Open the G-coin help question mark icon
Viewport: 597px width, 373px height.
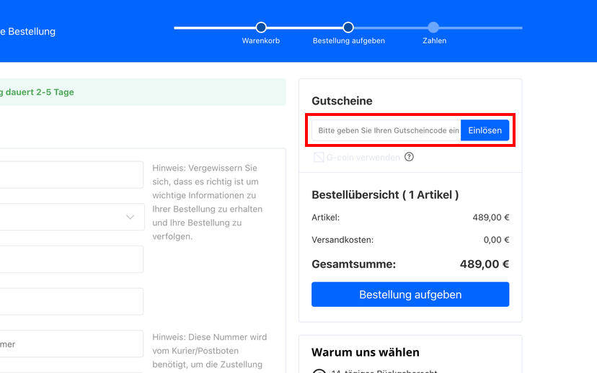409,157
